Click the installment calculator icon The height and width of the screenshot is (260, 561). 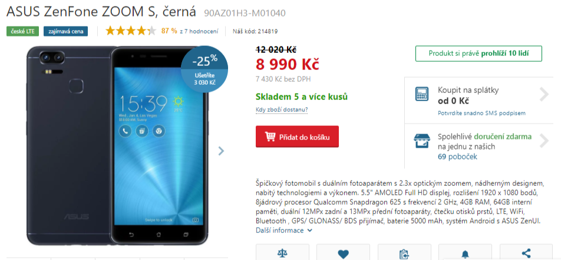coord(422,94)
